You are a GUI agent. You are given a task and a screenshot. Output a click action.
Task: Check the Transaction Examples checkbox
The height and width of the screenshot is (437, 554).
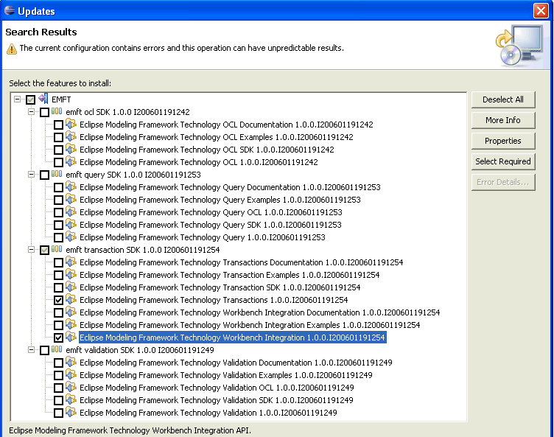[x=59, y=276]
